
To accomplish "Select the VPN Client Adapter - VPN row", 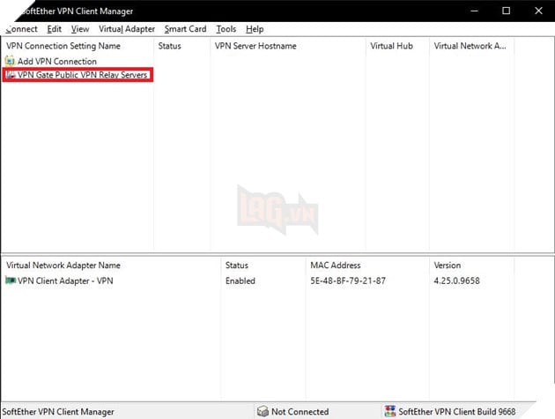I will [65, 281].
